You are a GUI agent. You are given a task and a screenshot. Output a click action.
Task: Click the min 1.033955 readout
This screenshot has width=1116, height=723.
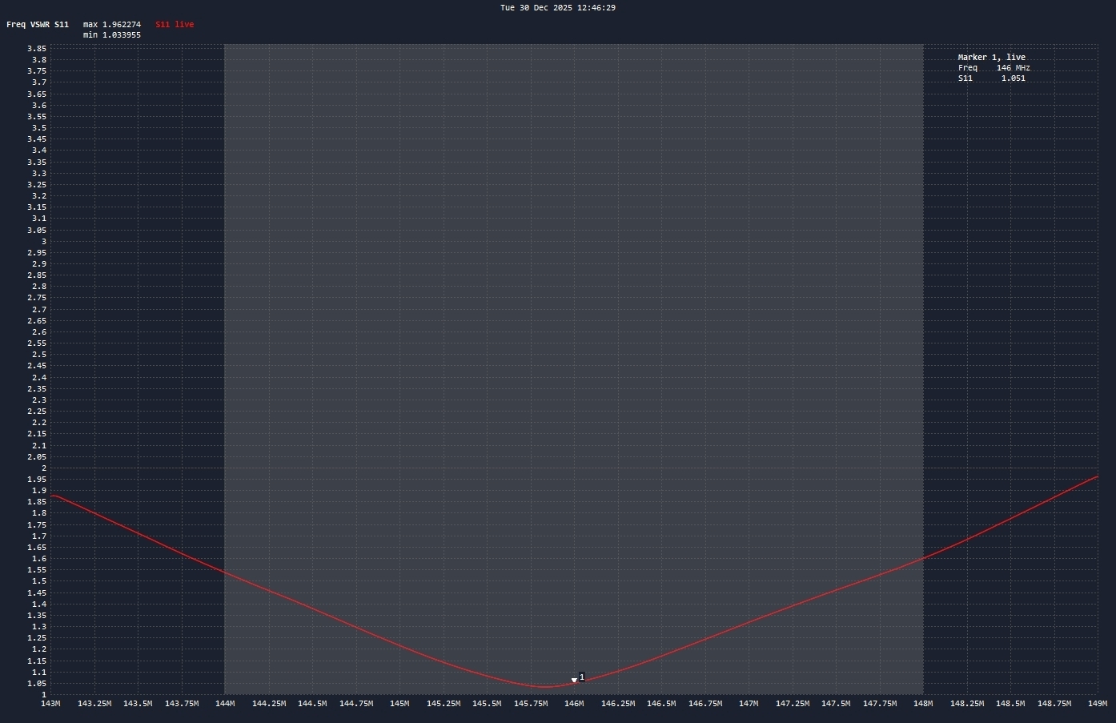(x=112, y=35)
